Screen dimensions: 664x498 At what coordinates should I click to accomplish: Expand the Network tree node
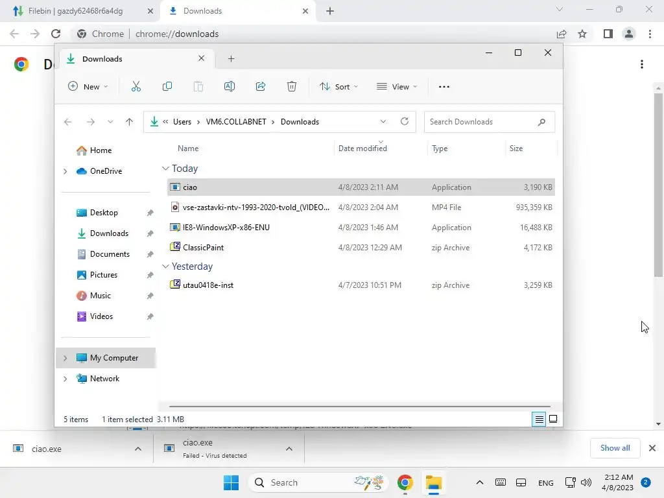[65, 379]
